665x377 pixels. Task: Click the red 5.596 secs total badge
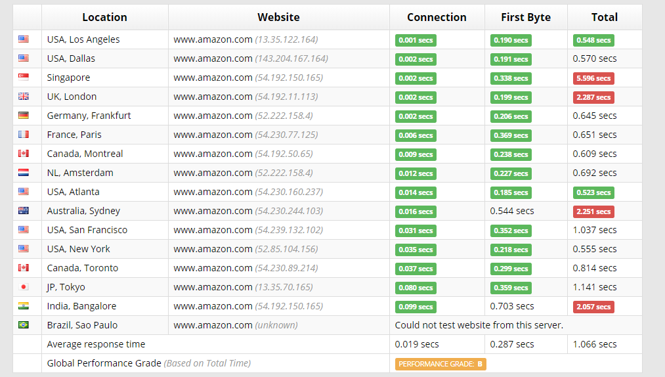593,78
